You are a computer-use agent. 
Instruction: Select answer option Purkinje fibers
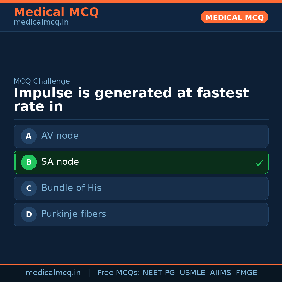141,214
